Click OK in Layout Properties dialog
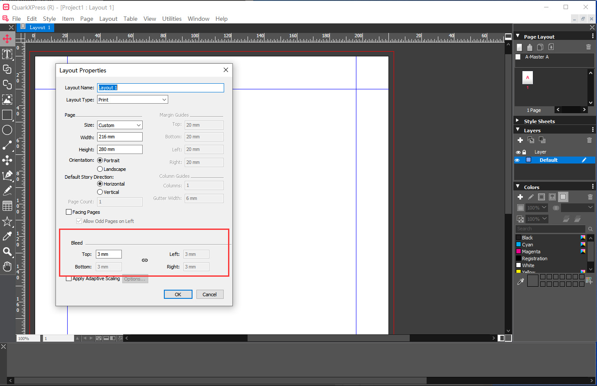This screenshot has height=386, width=597. coord(178,294)
